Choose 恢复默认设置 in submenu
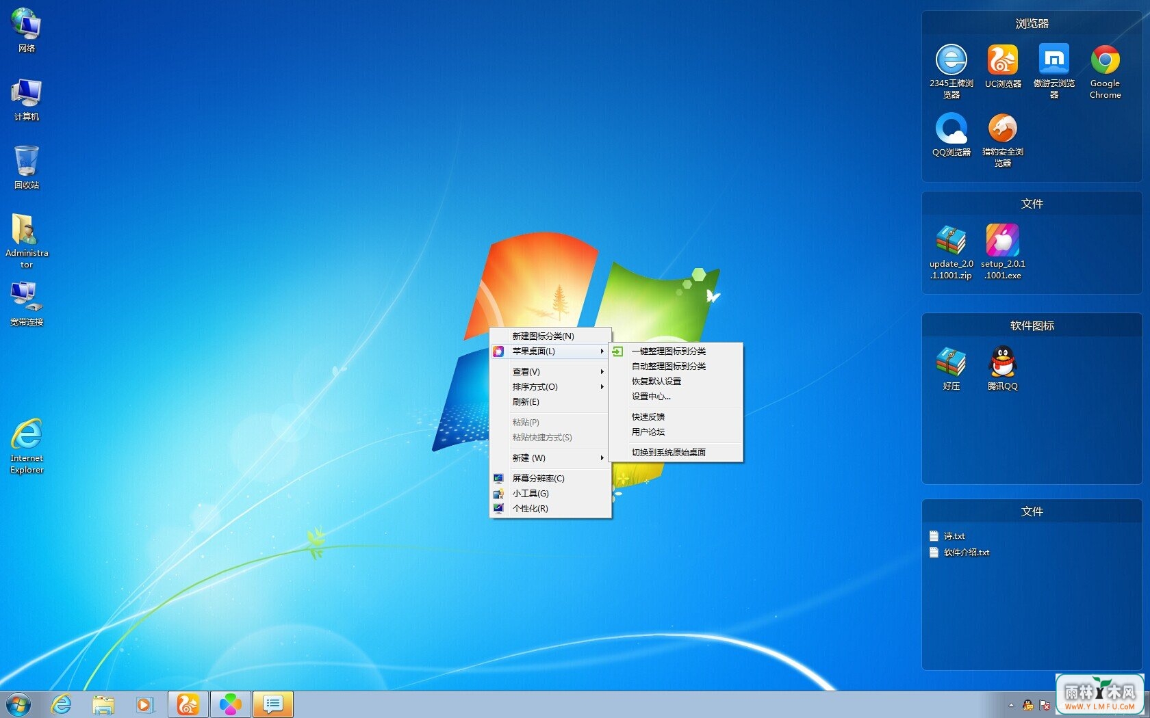 click(x=676, y=381)
